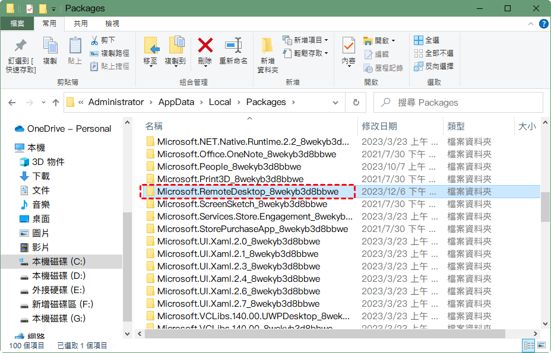Click the Rename (重新命名) icon

(233, 46)
